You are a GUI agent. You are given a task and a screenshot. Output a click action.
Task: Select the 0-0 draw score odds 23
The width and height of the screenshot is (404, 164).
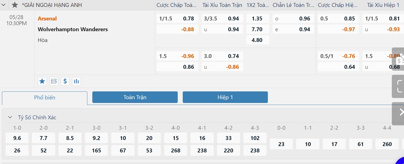click(x=281, y=144)
